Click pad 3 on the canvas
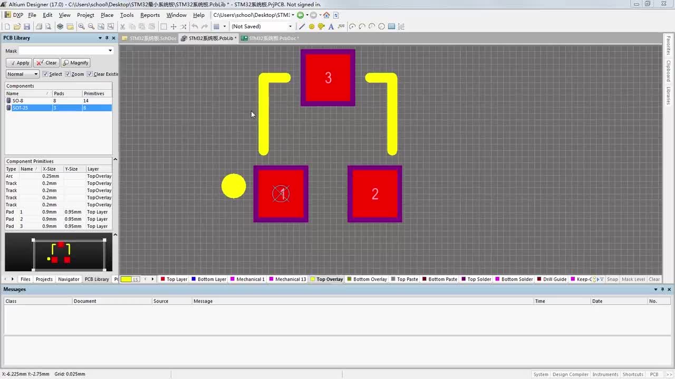675x379 pixels. coord(328,77)
